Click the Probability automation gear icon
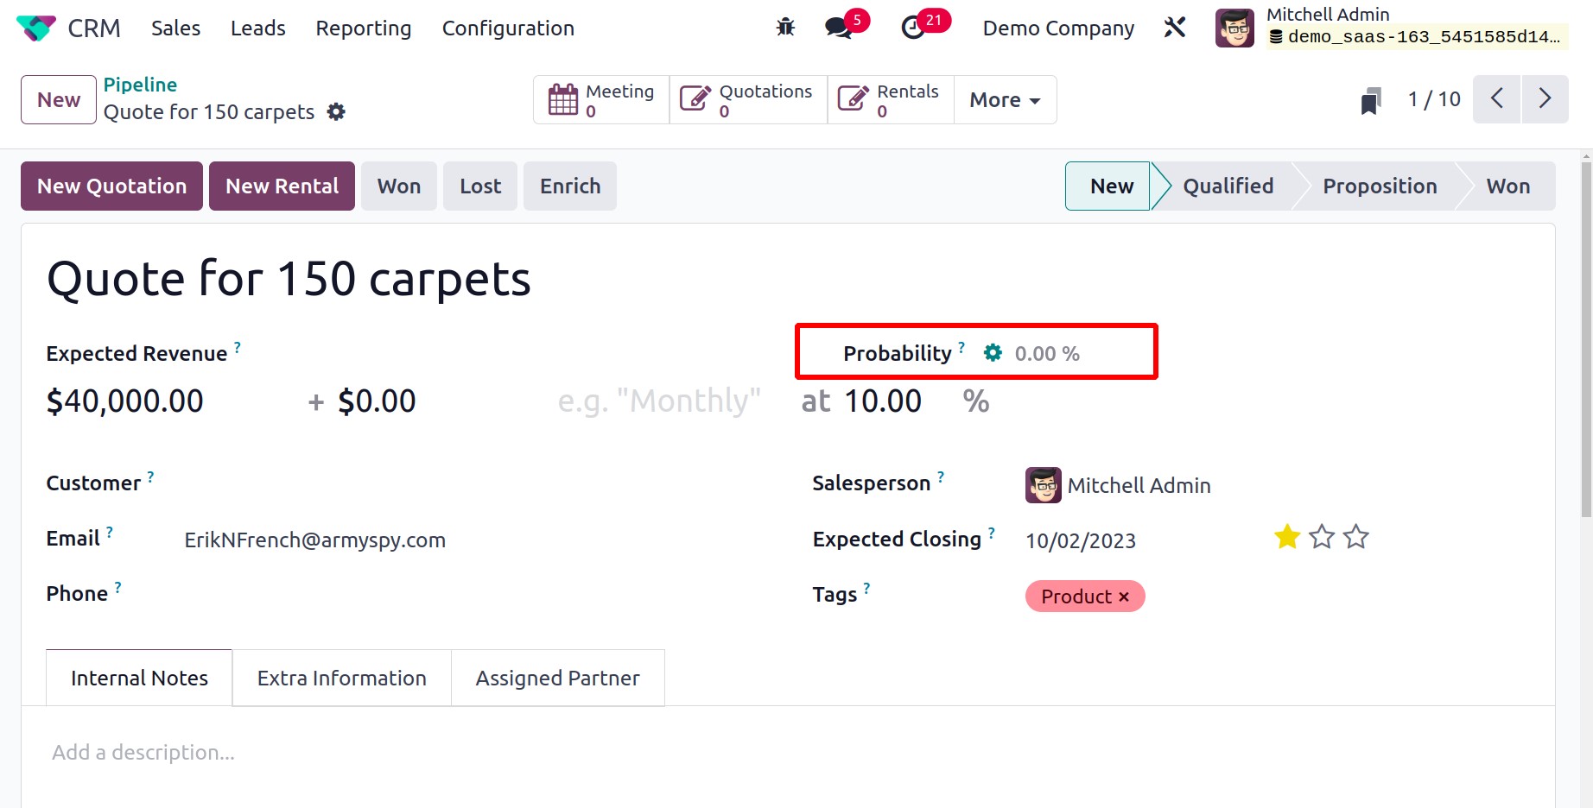Screen dimensions: 1593x808 pyautogui.click(x=993, y=352)
